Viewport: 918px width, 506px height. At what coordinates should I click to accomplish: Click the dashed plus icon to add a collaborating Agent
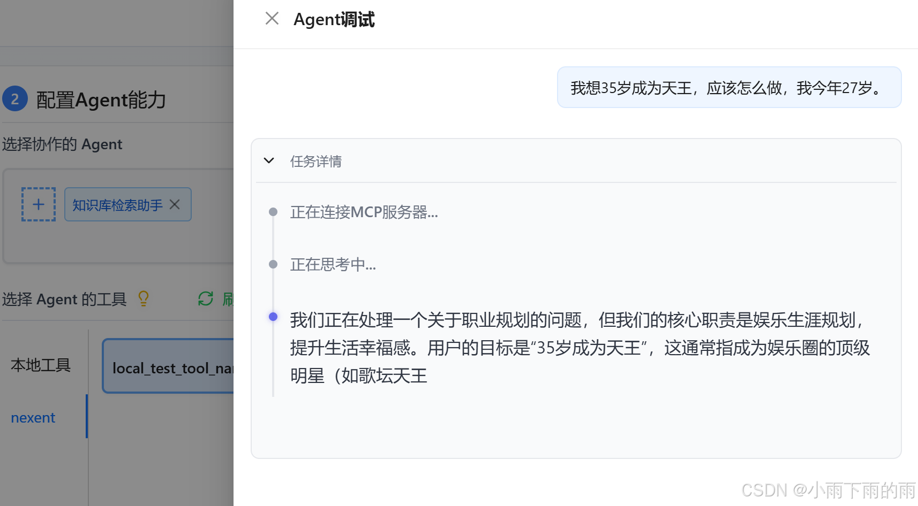pyautogui.click(x=38, y=204)
